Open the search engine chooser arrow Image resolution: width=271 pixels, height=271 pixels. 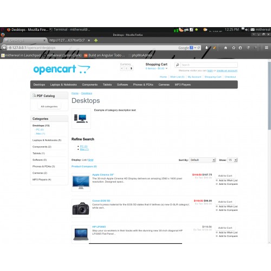click(195, 48)
